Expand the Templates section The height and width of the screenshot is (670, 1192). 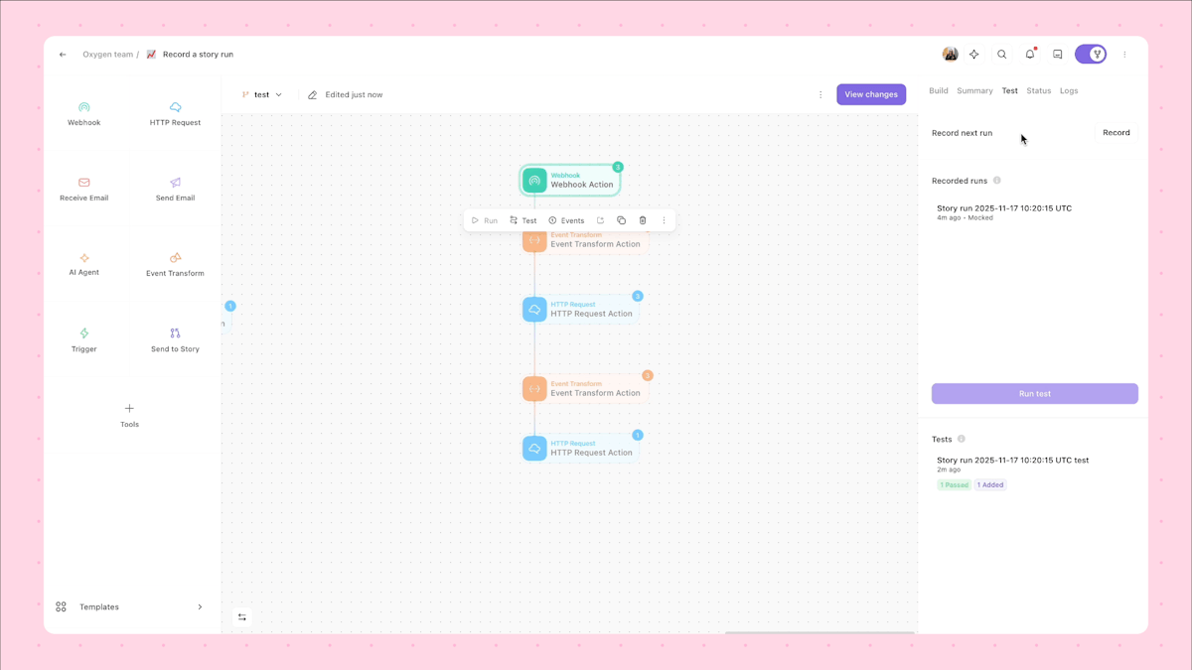pyautogui.click(x=129, y=606)
